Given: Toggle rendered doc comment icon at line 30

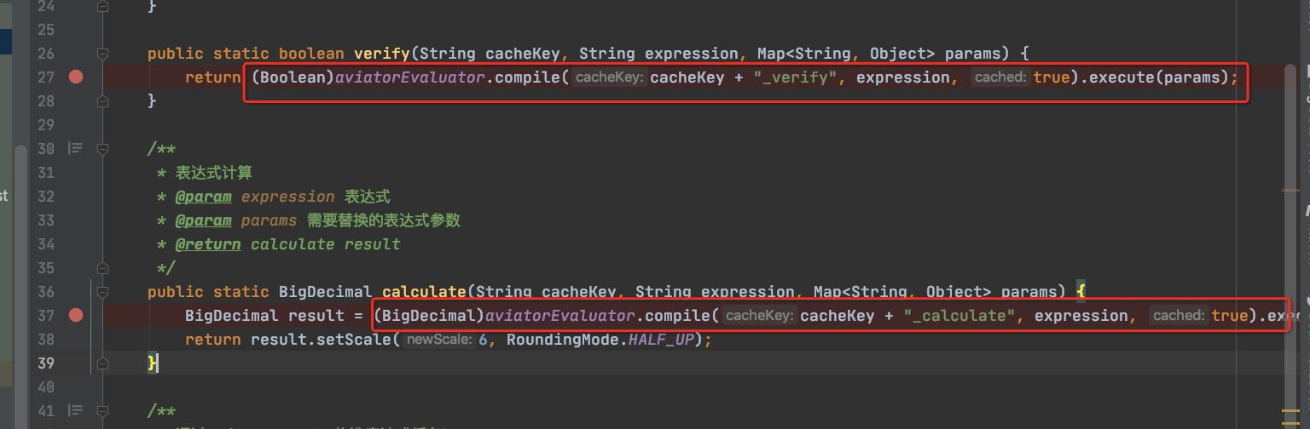Looking at the screenshot, I should 76,149.
